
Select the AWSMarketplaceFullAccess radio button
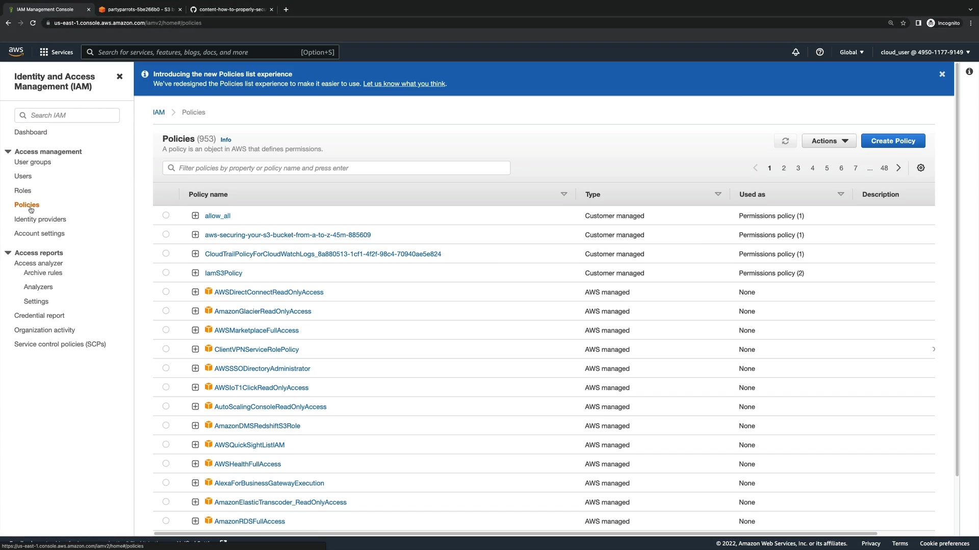pyautogui.click(x=166, y=330)
